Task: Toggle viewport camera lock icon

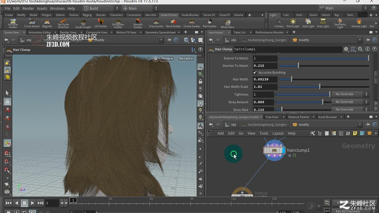Action: (155, 59)
